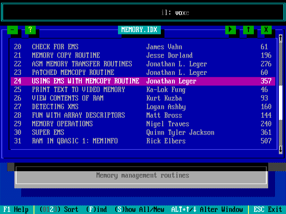Click the green up-arrow button
286x214 pixels.
248,29
